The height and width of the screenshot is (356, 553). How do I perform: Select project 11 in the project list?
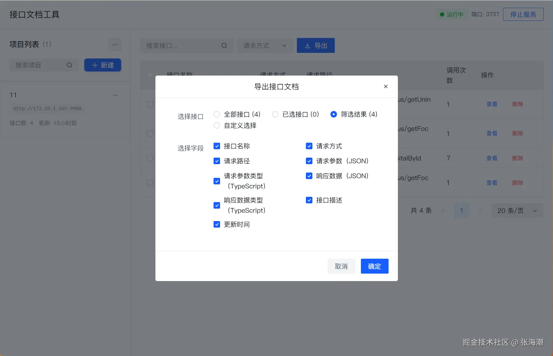[65, 109]
